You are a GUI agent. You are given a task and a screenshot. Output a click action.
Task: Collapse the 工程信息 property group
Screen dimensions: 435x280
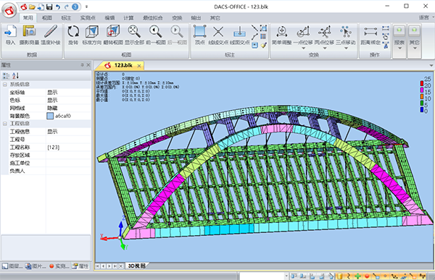(5, 124)
